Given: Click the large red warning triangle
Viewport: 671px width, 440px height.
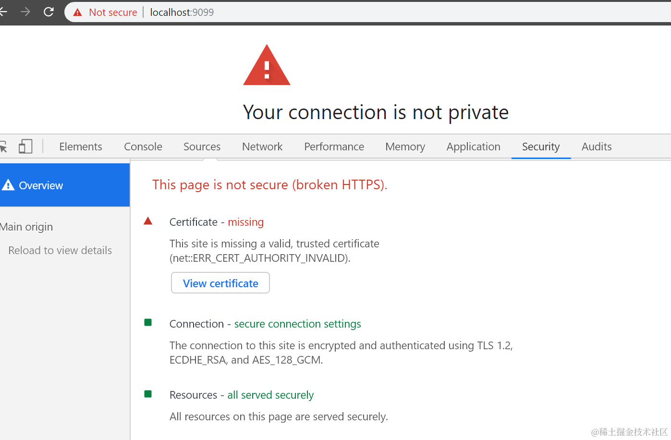Looking at the screenshot, I should coord(267,66).
